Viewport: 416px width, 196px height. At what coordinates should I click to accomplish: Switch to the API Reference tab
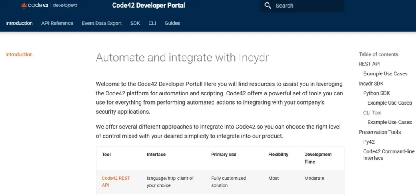point(57,23)
